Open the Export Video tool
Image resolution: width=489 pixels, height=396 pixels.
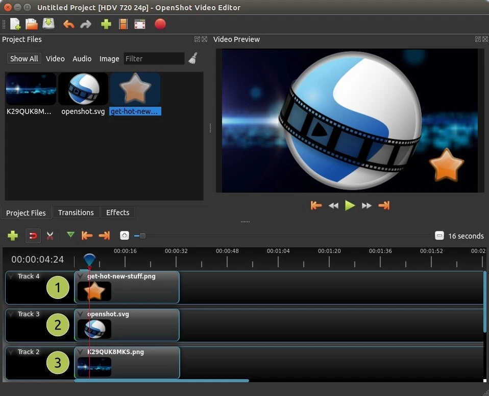tap(160, 24)
